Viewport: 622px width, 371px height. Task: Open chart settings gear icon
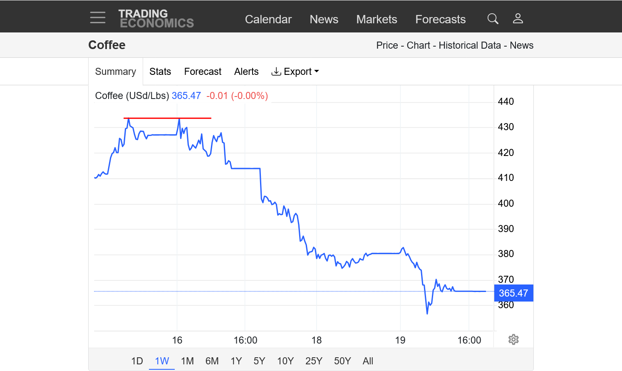(x=513, y=339)
